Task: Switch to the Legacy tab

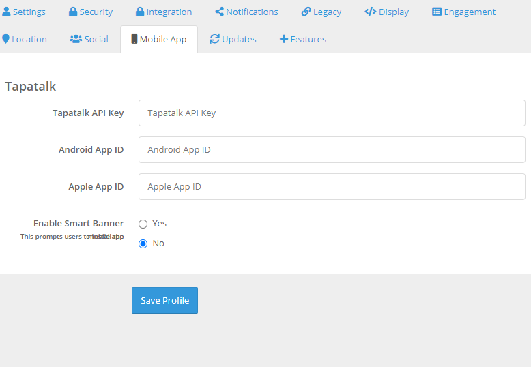Action: pos(321,12)
